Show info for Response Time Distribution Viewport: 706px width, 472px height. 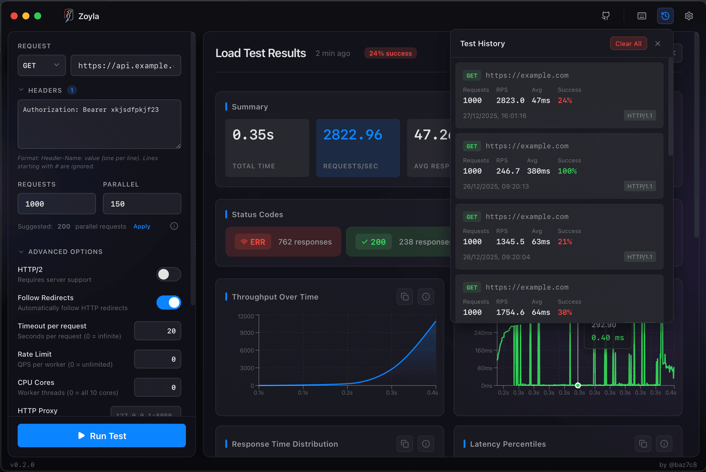(x=426, y=443)
